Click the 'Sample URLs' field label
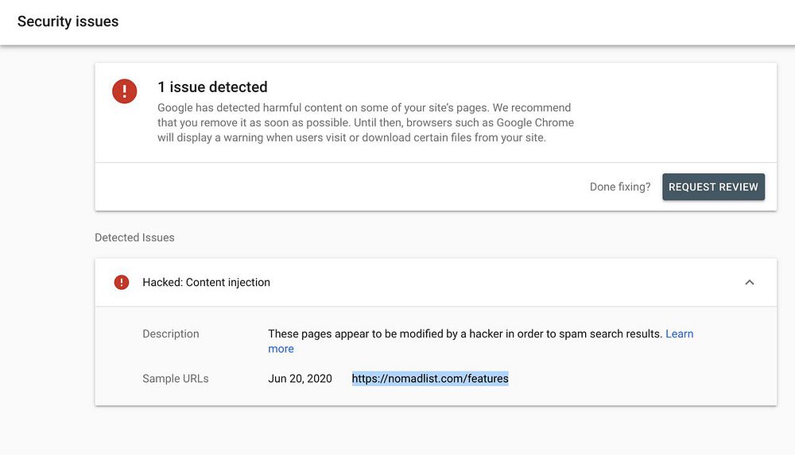 click(176, 379)
